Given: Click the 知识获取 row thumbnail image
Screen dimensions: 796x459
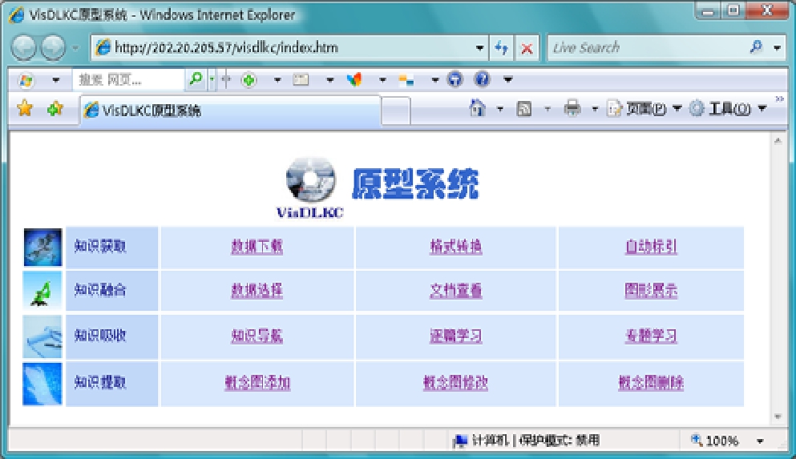Looking at the screenshot, I should point(42,247).
